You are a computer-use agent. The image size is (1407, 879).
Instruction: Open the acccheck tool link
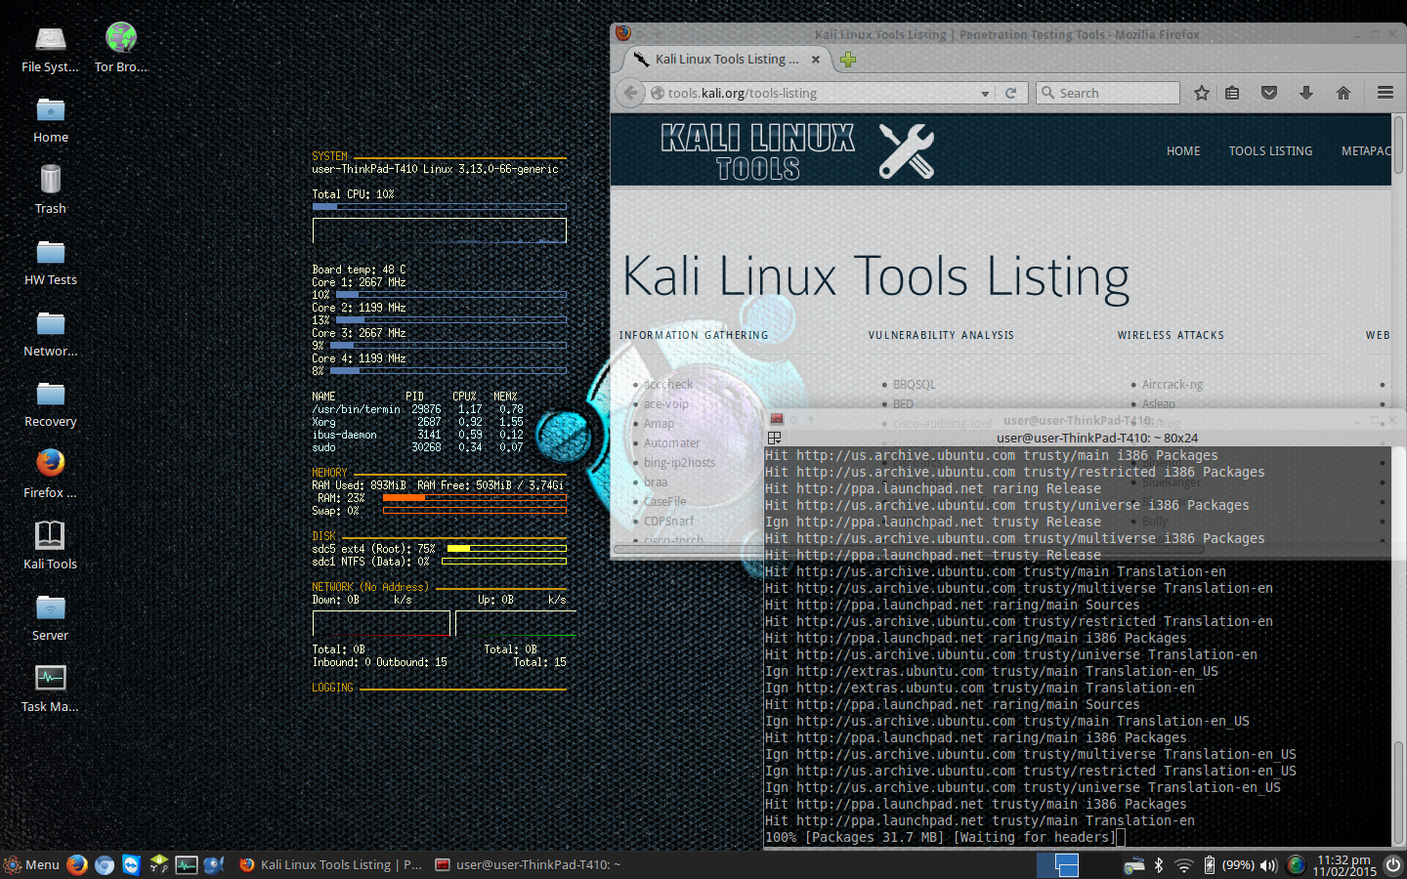pyautogui.click(x=668, y=385)
